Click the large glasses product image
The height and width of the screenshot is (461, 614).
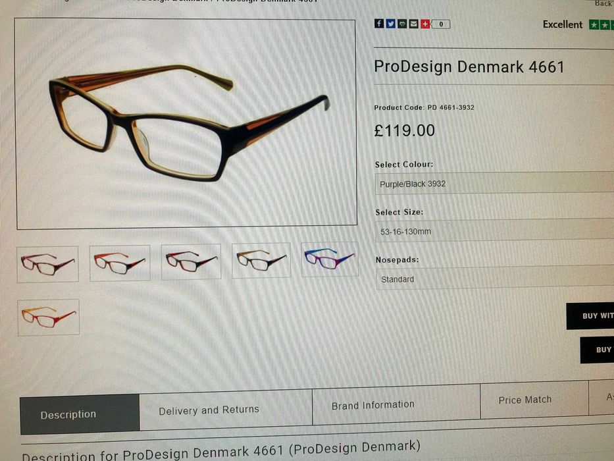tap(186, 122)
